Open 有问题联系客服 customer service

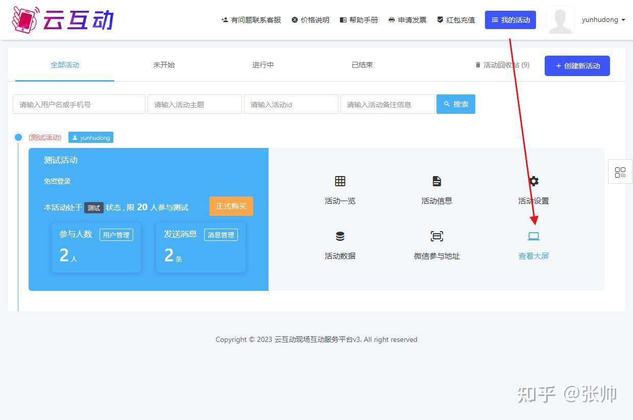tap(250, 20)
